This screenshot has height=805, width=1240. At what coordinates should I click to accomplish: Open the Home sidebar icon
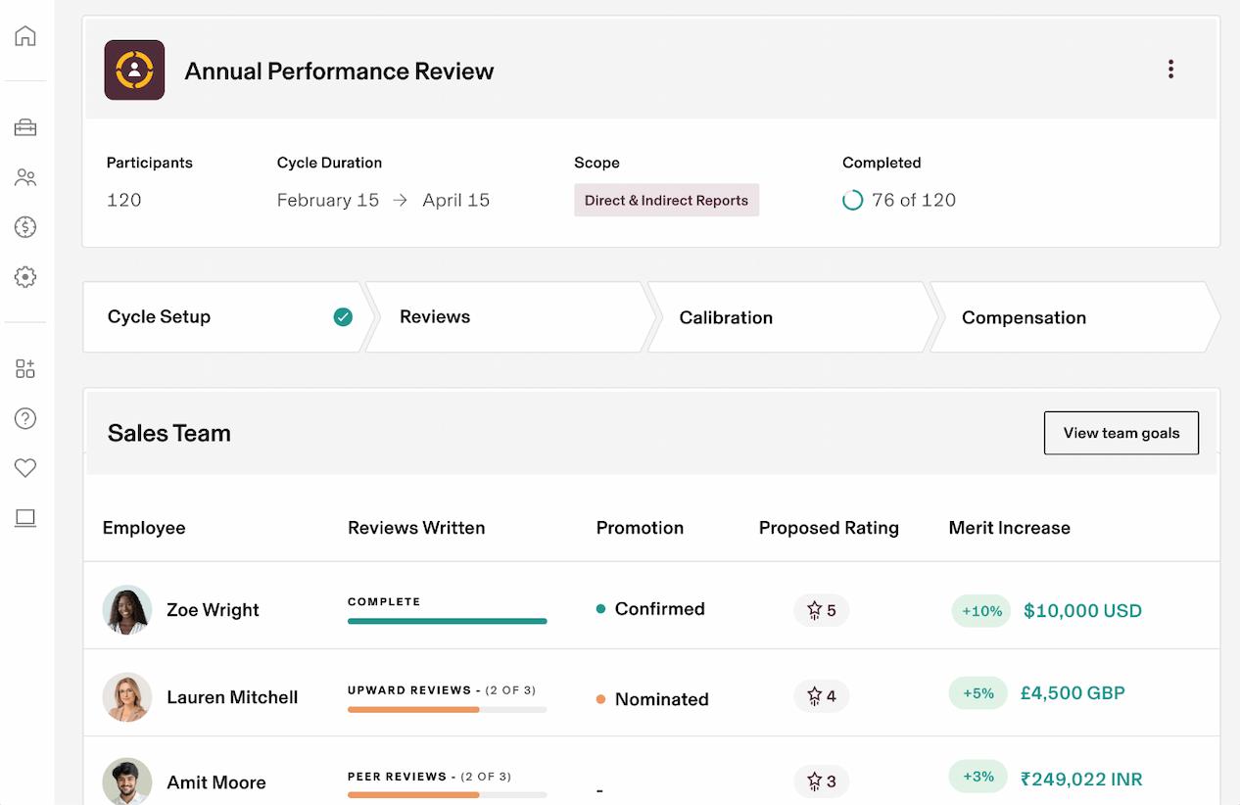click(x=26, y=35)
